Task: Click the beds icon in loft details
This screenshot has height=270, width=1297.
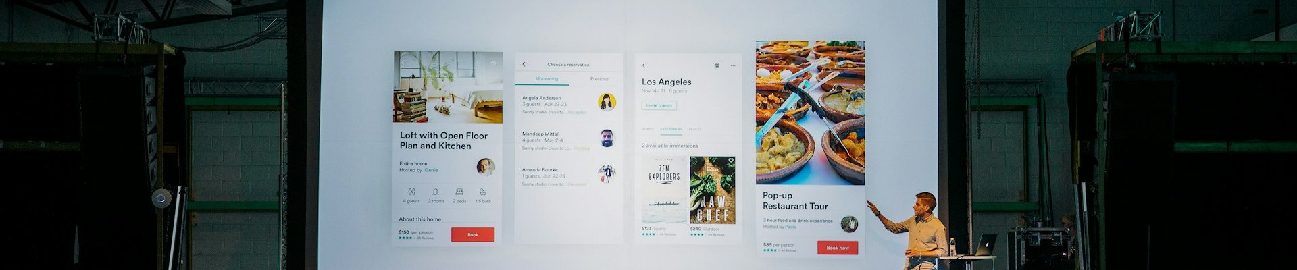Action: [x=459, y=192]
